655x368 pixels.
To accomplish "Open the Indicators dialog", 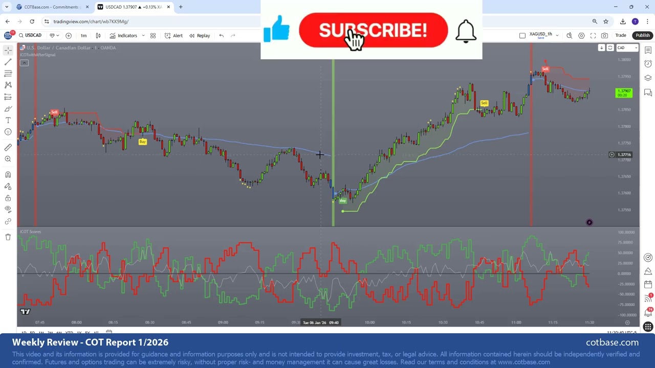I will (x=123, y=35).
